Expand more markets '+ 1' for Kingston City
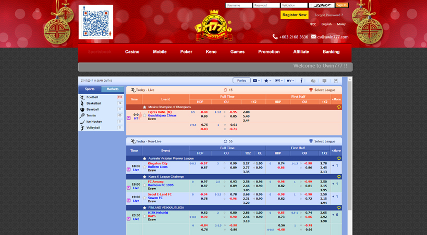 click(335, 165)
